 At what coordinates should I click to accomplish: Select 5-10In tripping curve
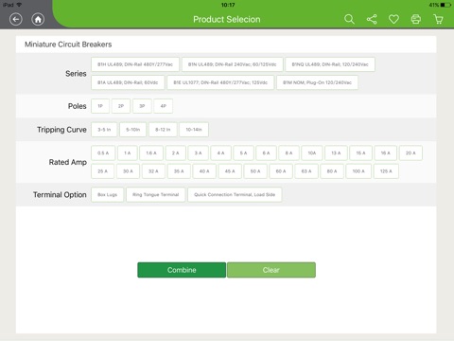point(132,130)
